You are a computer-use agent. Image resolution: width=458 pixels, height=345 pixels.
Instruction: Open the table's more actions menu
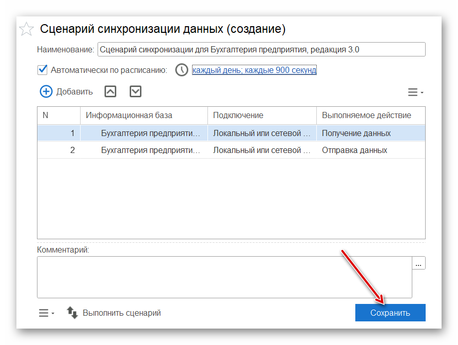click(x=415, y=92)
